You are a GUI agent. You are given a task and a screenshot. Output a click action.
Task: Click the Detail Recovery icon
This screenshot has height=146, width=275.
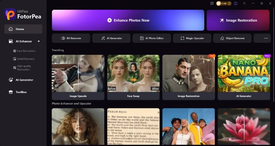pyautogui.click(x=15, y=59)
